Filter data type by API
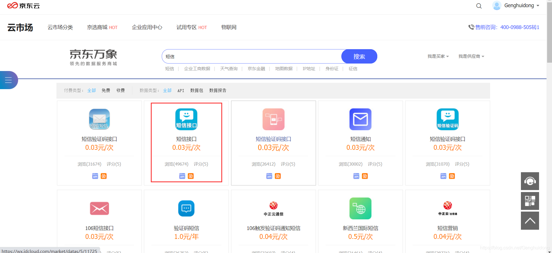This screenshot has height=253, width=552. pos(181,91)
